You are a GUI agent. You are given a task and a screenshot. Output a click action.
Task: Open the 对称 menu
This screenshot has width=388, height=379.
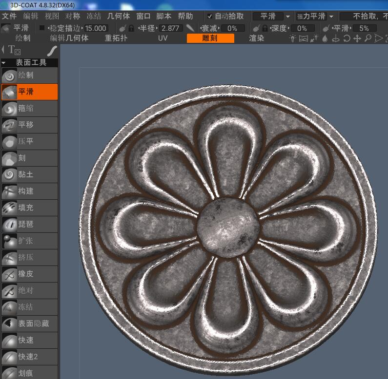pos(73,16)
